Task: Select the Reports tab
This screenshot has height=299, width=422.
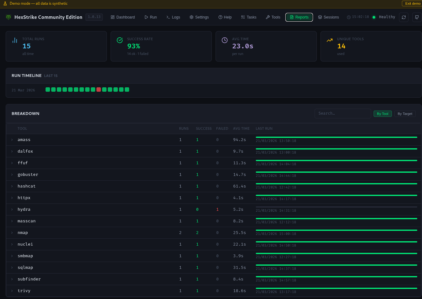Action: (x=299, y=17)
